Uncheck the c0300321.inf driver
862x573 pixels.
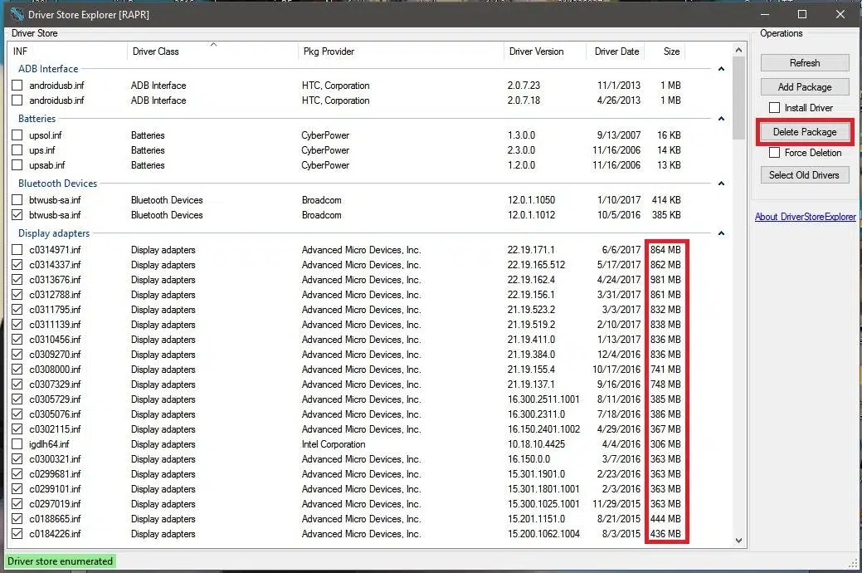[17, 458]
